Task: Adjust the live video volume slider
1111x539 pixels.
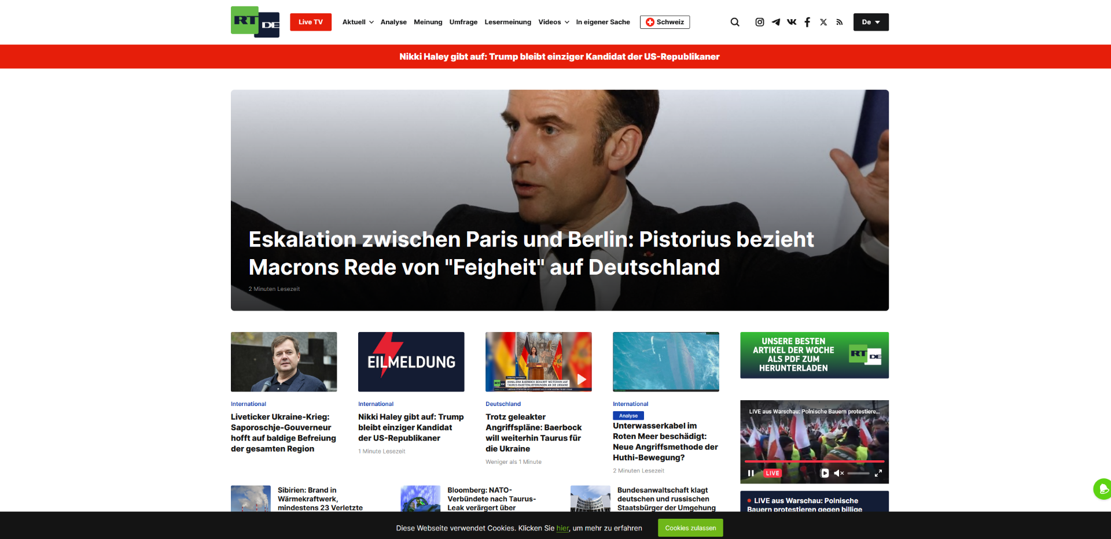Action: click(859, 473)
